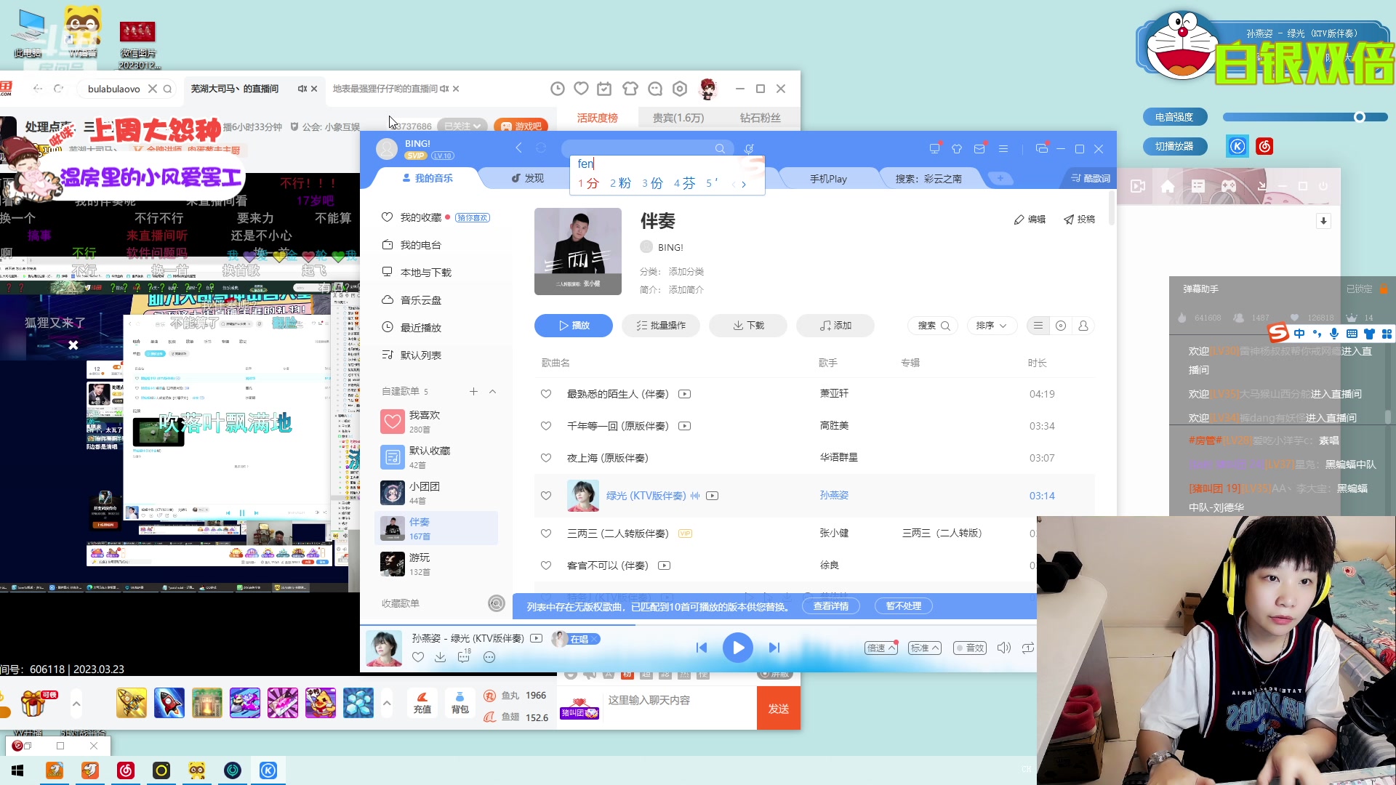The image size is (1396, 785).
Task: Toggle the 音效 sound effect switch
Action: [x=970, y=648]
